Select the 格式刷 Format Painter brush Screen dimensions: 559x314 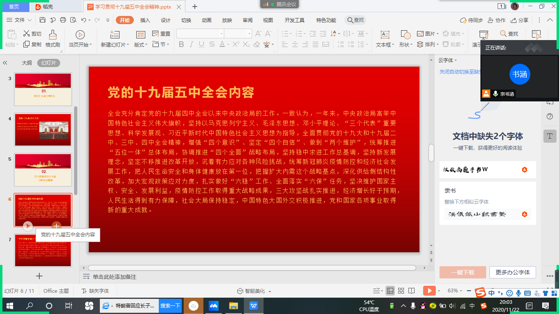pos(53,39)
